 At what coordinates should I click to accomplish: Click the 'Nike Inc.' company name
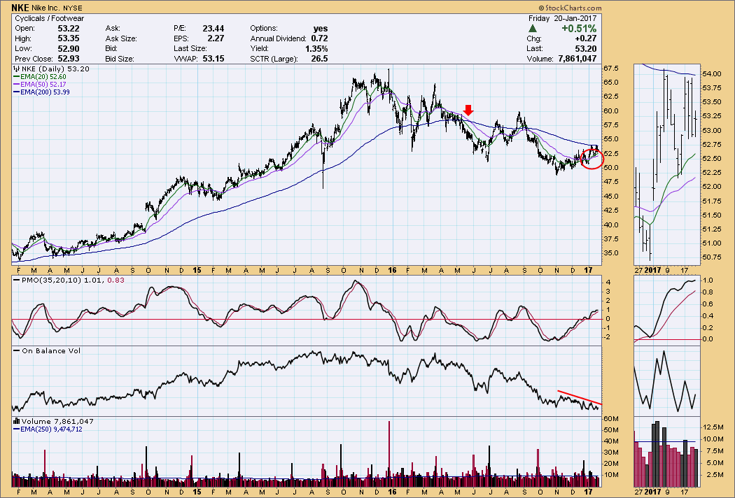[46, 8]
